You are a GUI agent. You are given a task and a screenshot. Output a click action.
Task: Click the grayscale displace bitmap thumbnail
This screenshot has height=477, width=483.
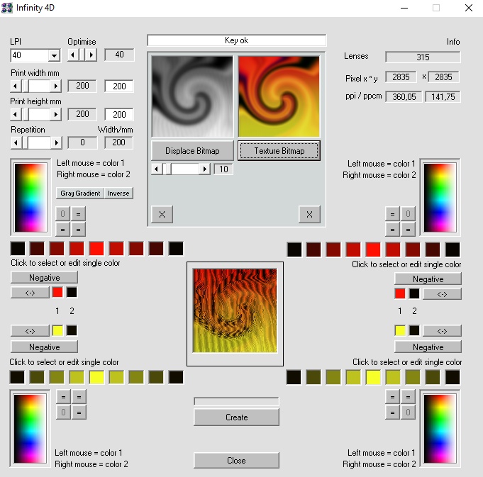(x=192, y=96)
